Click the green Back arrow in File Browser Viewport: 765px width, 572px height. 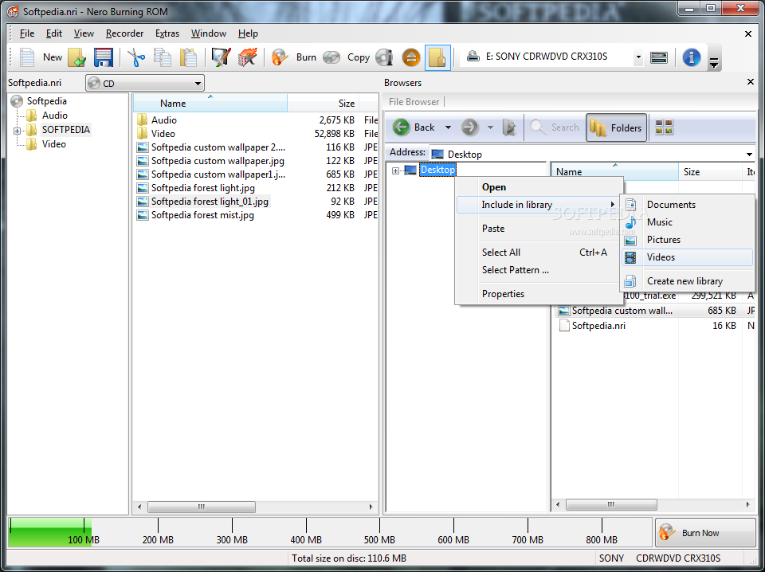point(402,127)
